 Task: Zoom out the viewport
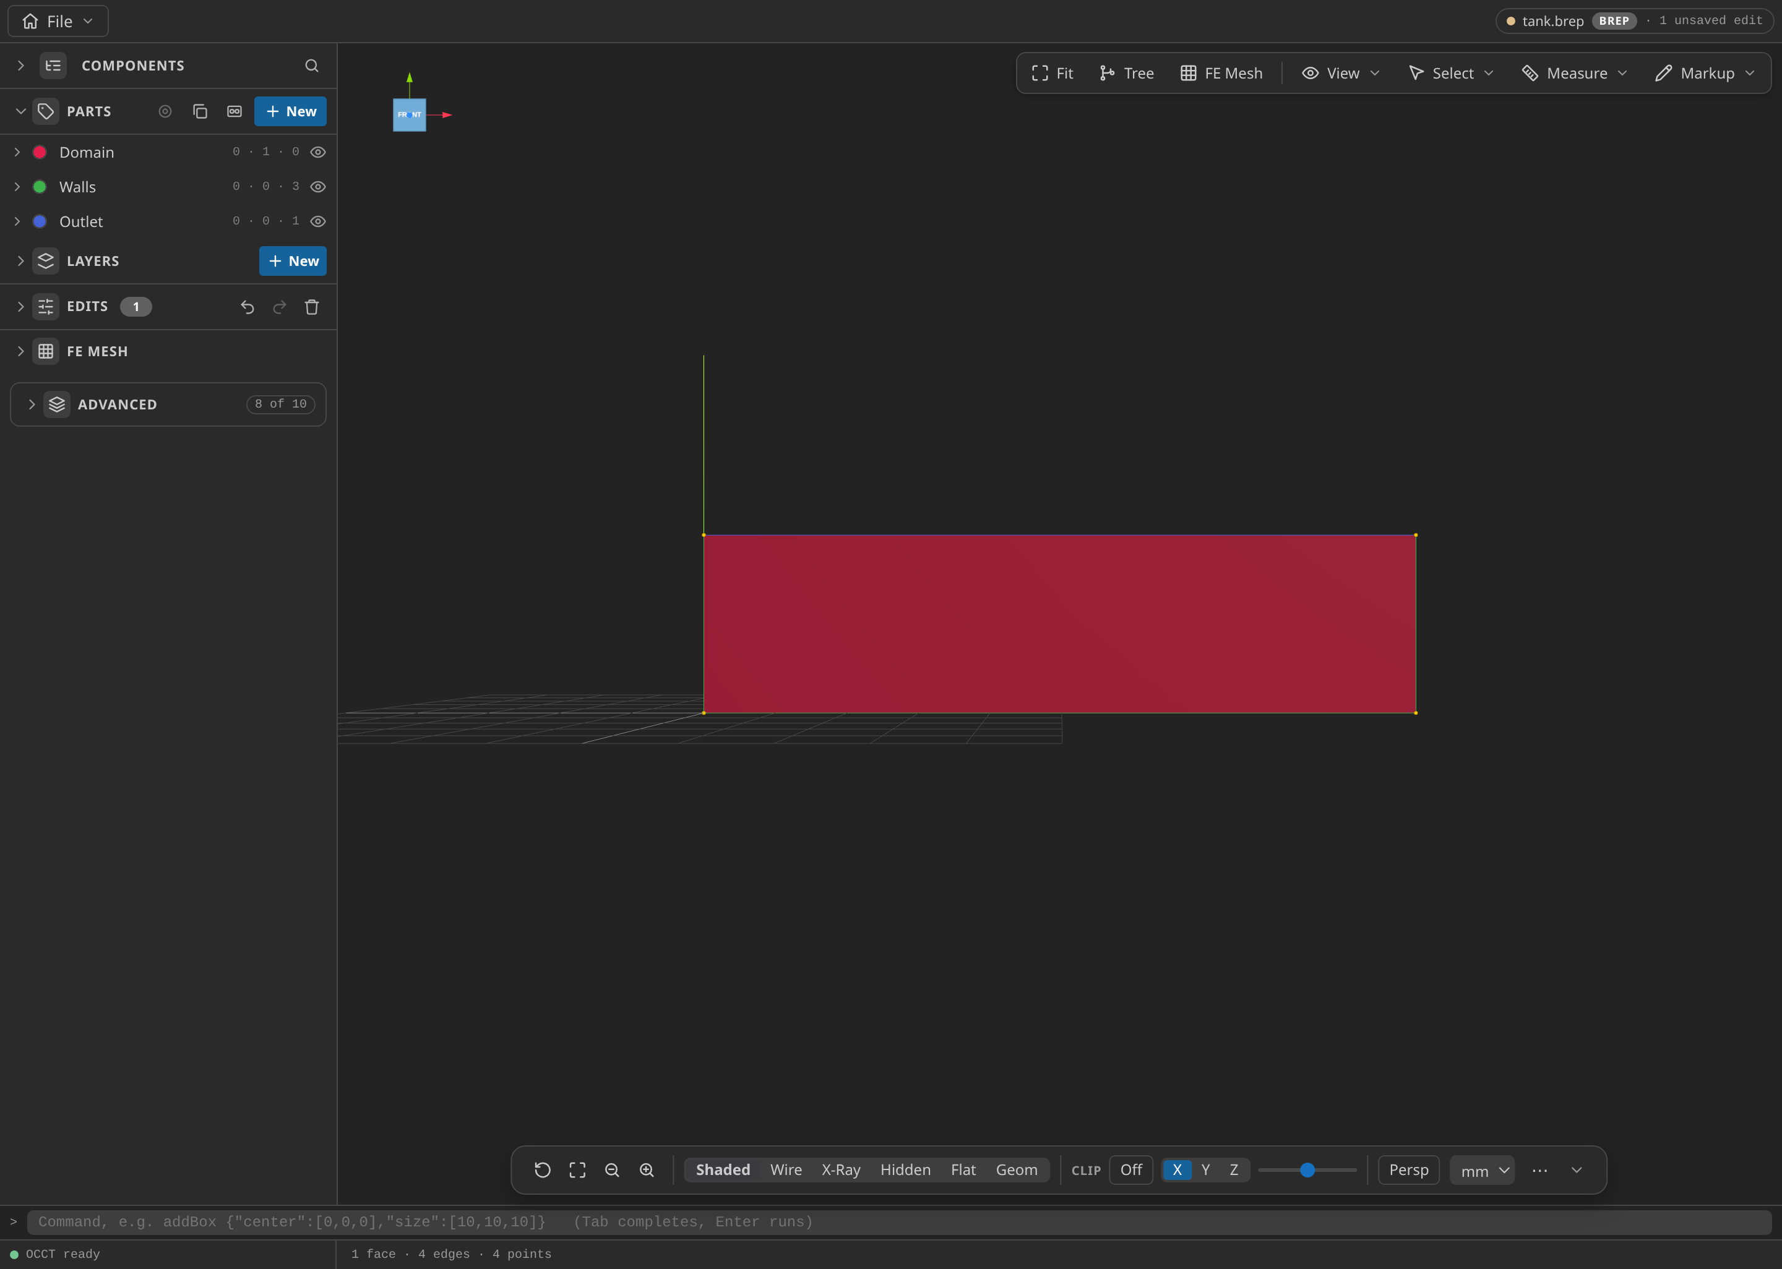tap(612, 1170)
